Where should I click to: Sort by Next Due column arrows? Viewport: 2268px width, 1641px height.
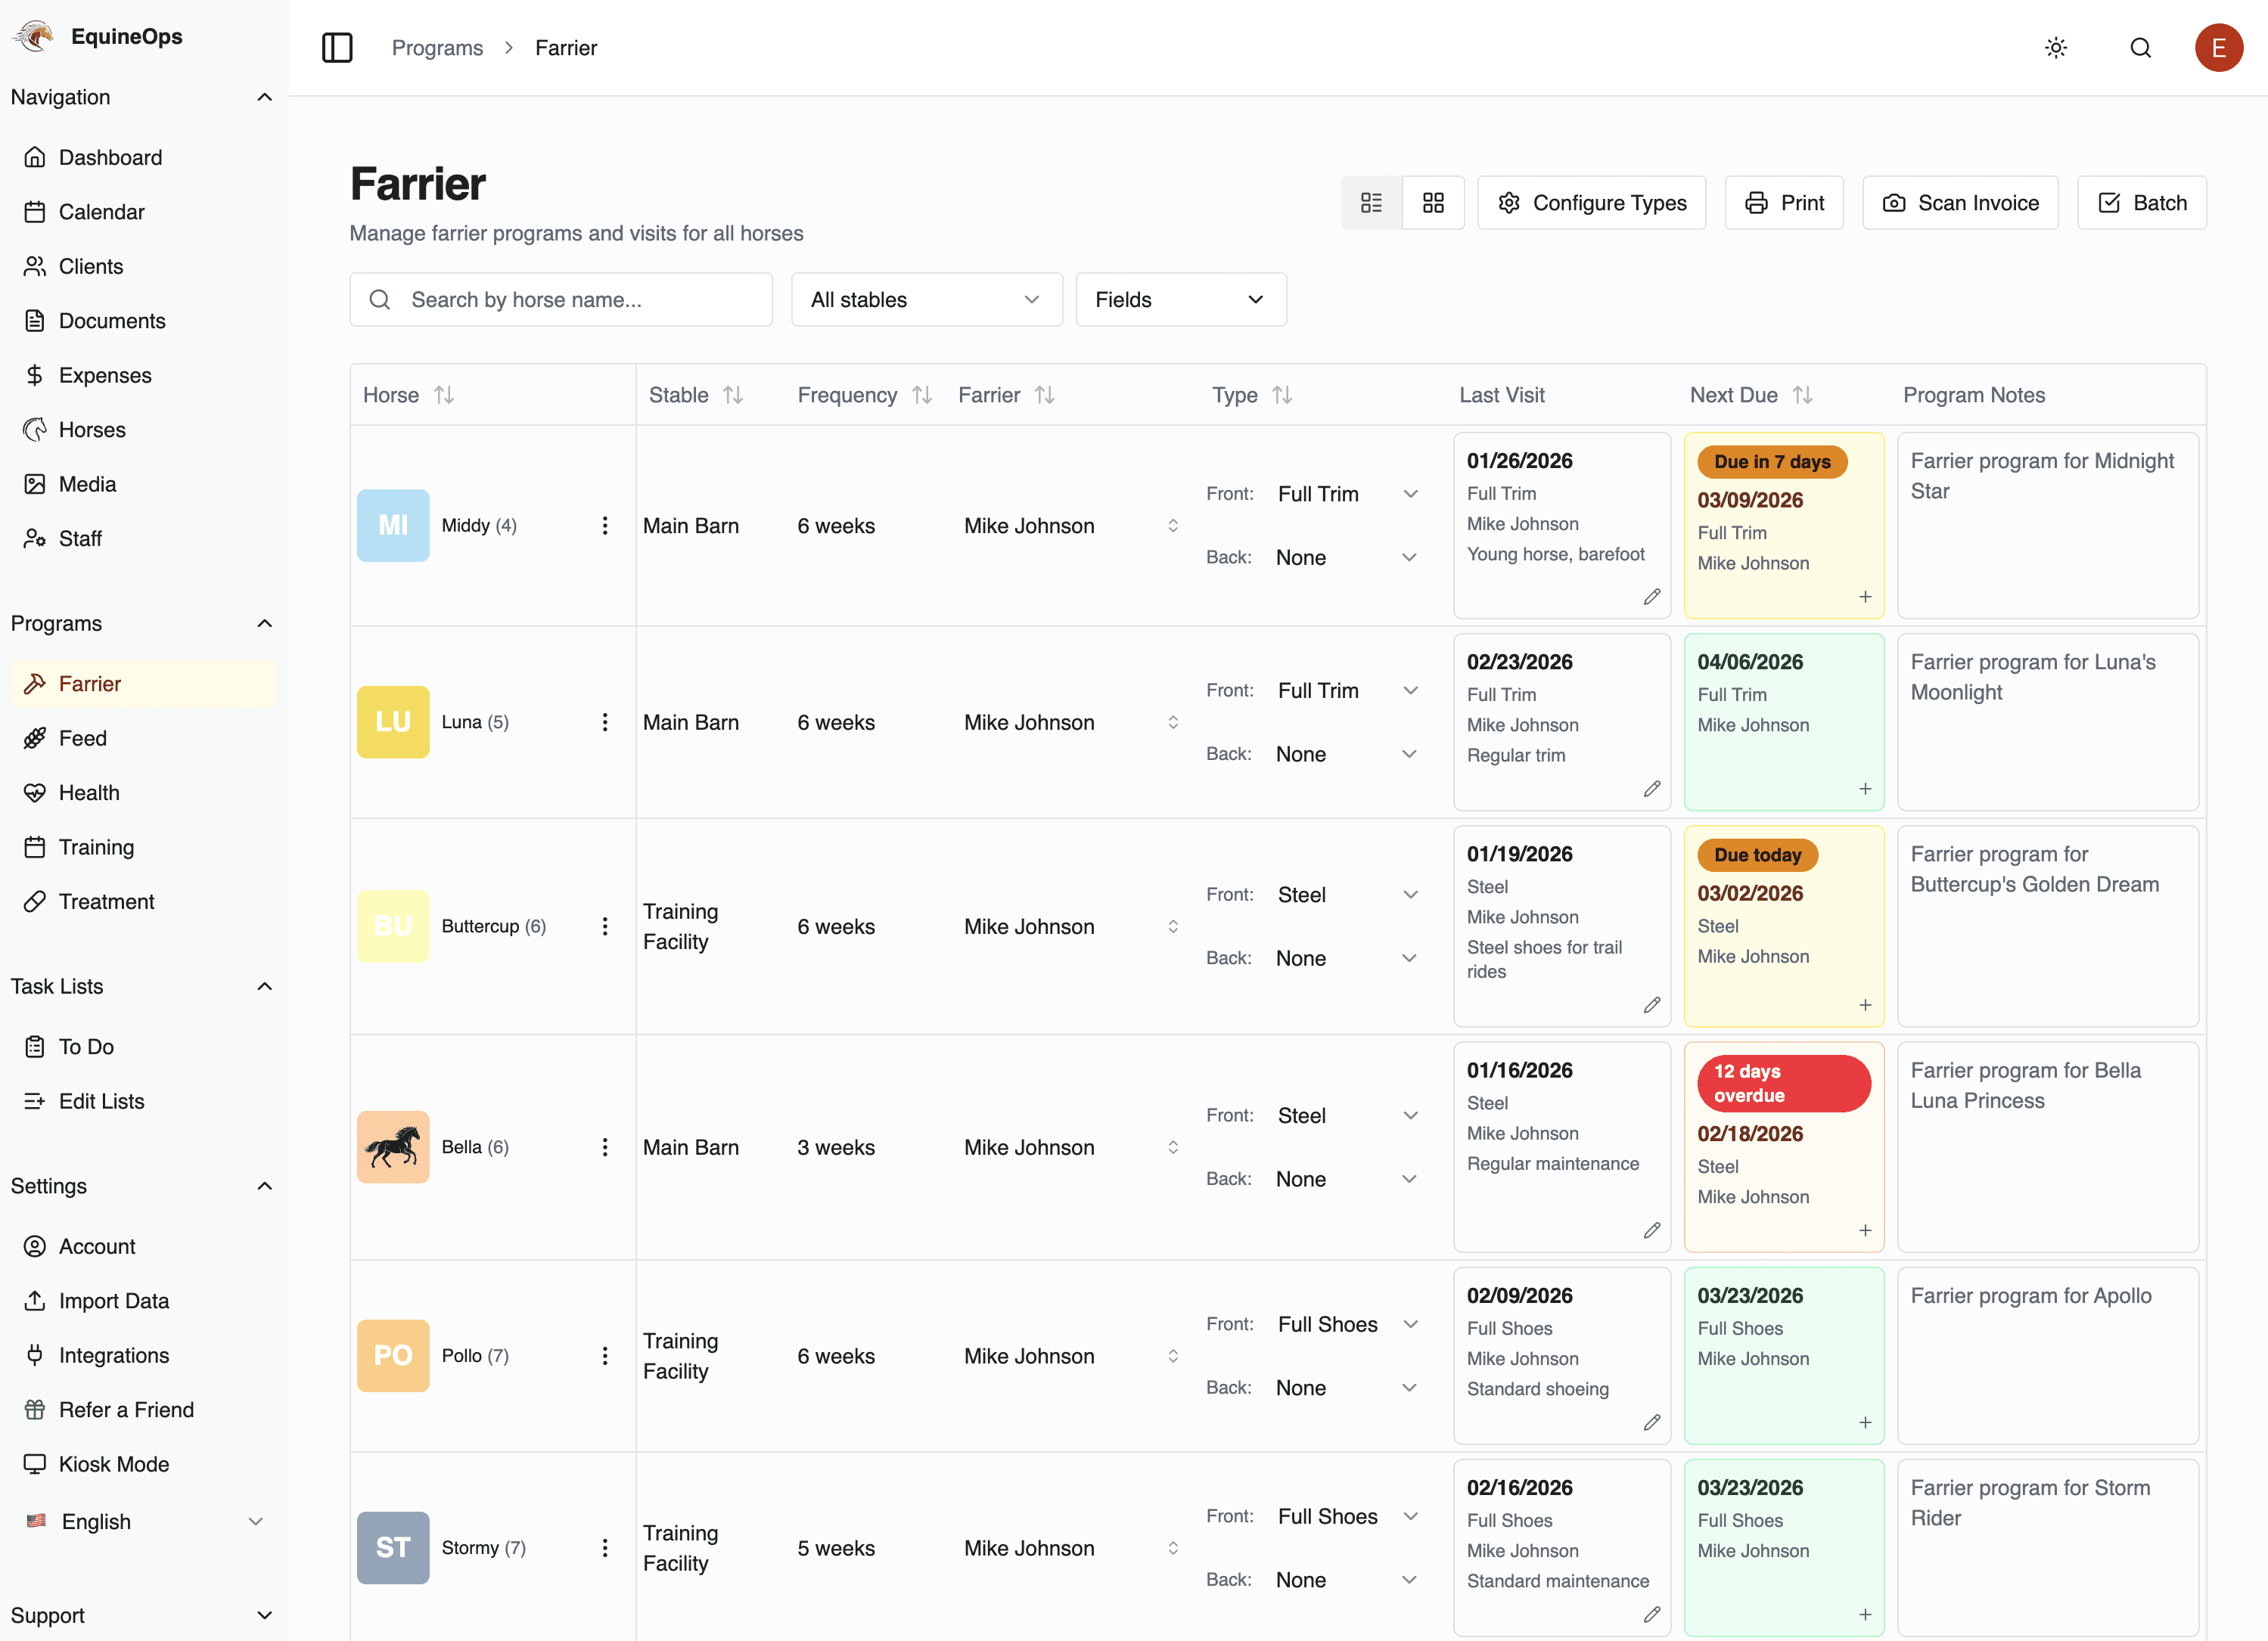[1802, 395]
